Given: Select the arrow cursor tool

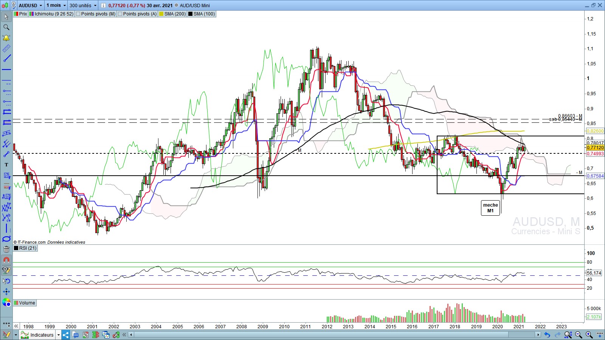Looking at the screenshot, I should [x=6, y=17].
